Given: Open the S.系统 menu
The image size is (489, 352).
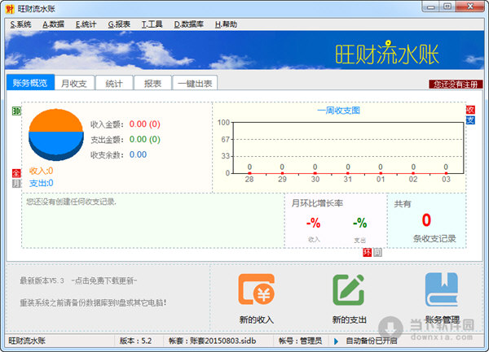Looking at the screenshot, I should tap(20, 24).
